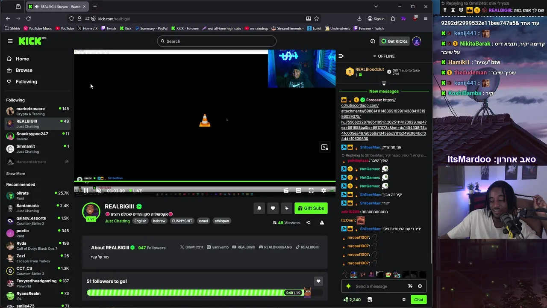Select Snackspoo247 channel in sidebar
Viewport: 547px width, 308px height.
pyautogui.click(x=38, y=136)
